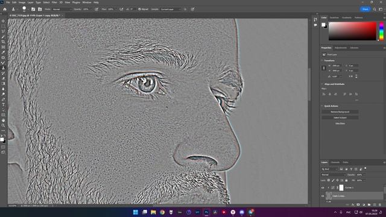Open the Clone Source panel icon
The width and height of the screenshot is (386, 217).
coord(40,9)
